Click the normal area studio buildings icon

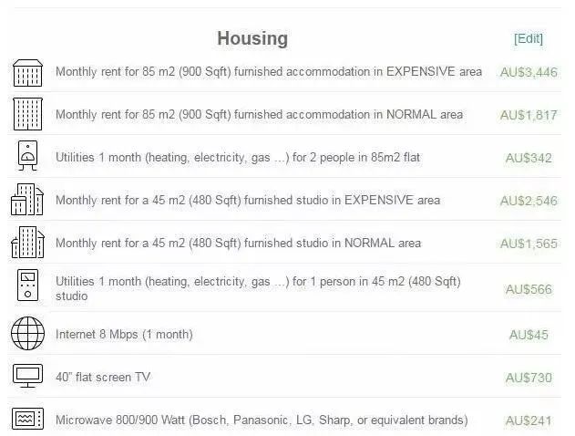[x=27, y=243]
